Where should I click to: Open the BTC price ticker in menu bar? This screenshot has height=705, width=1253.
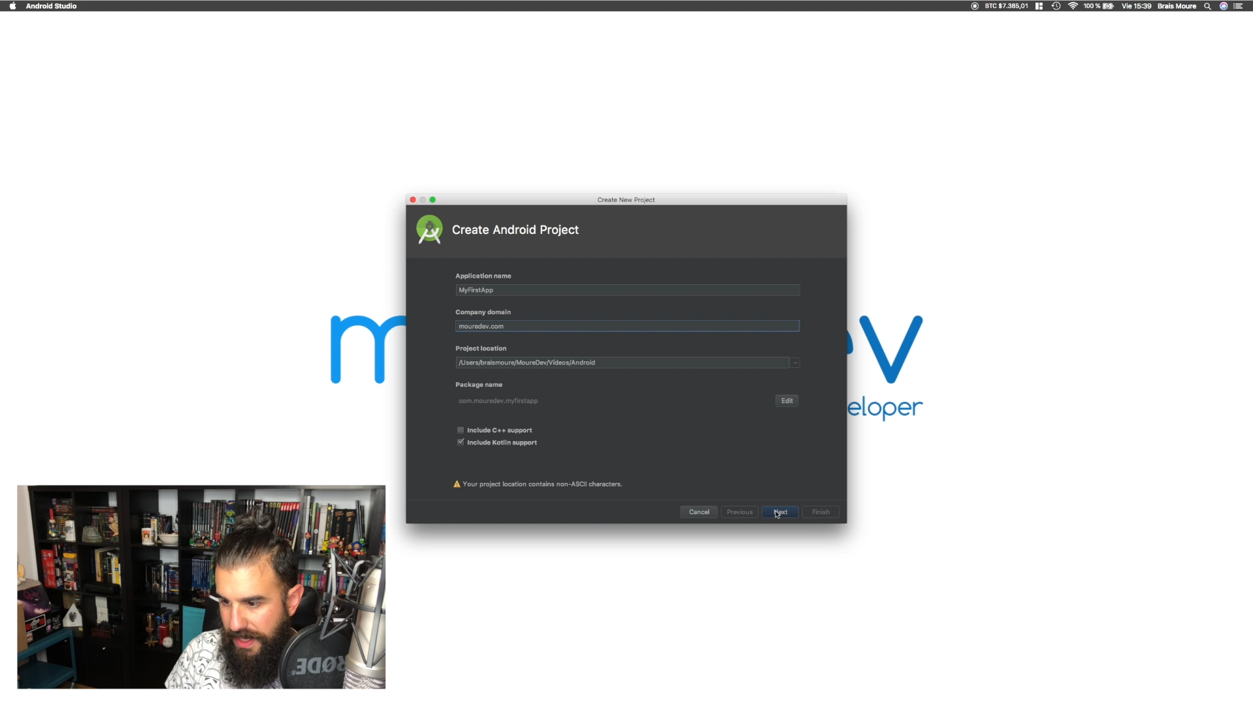click(1006, 6)
